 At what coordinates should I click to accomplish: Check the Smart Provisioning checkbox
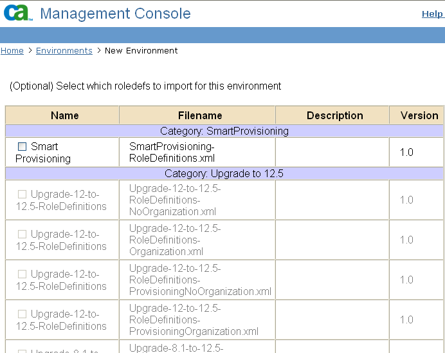pos(23,147)
